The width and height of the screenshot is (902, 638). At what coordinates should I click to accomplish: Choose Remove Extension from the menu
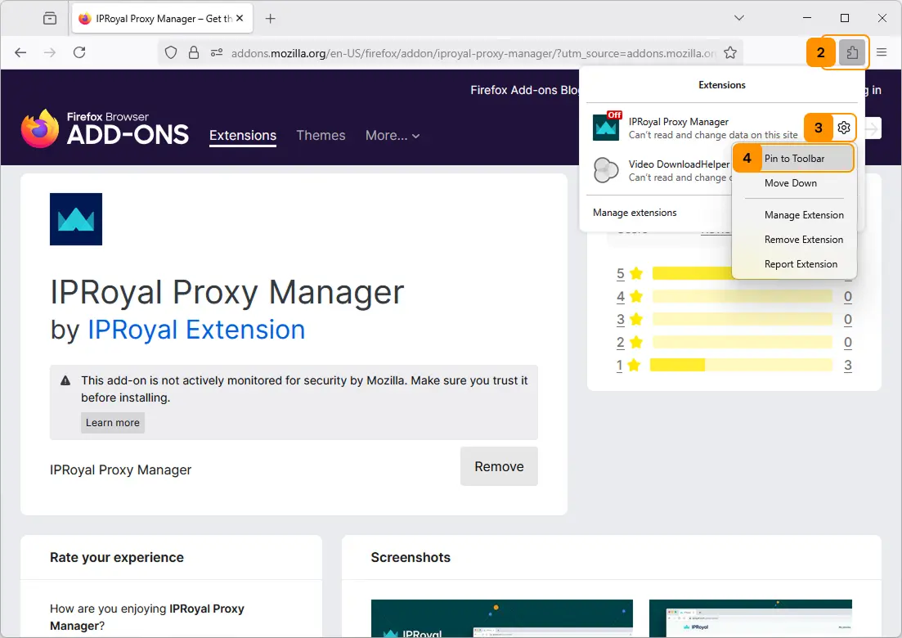(804, 240)
